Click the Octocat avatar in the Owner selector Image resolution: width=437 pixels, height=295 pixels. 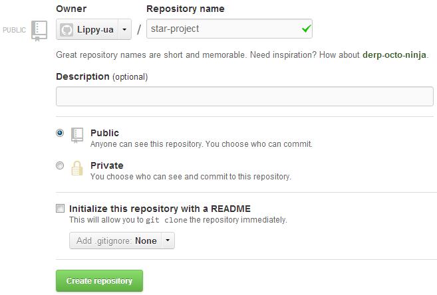(x=67, y=29)
